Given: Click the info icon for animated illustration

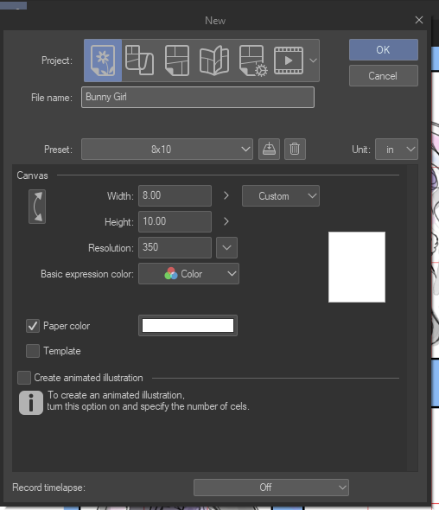Looking at the screenshot, I should point(31,403).
